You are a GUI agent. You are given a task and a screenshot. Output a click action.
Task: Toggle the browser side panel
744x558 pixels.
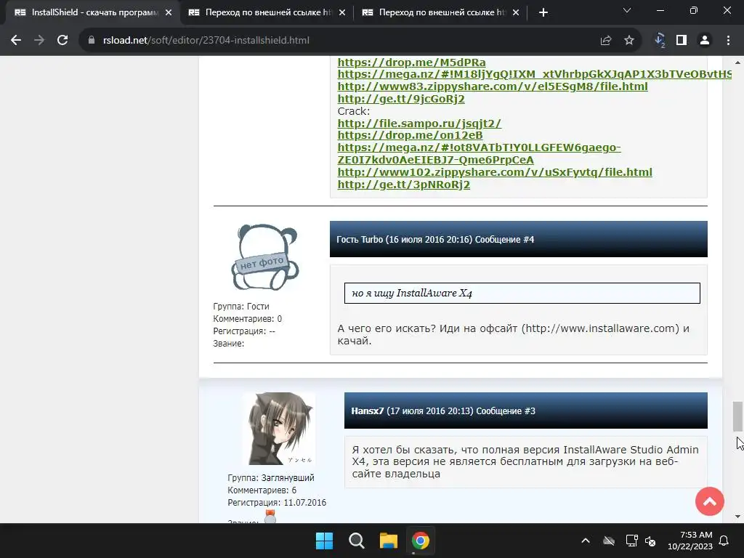pyautogui.click(x=682, y=41)
